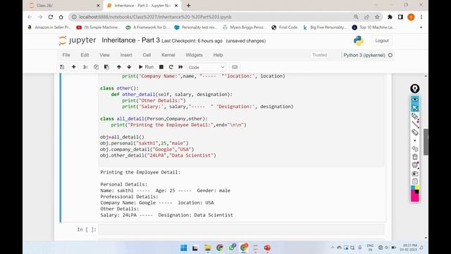Open browser zoom magnifier in address bar
Viewport: 451px width, 254px height.
click(356, 17)
